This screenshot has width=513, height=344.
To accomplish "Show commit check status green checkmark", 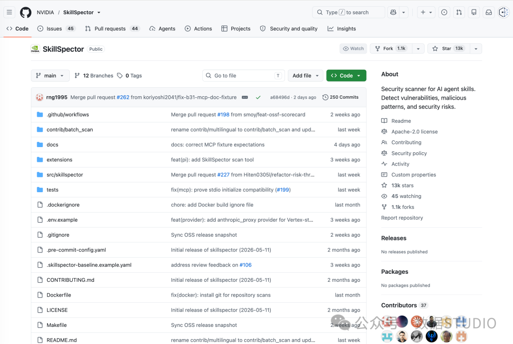I will point(258,97).
